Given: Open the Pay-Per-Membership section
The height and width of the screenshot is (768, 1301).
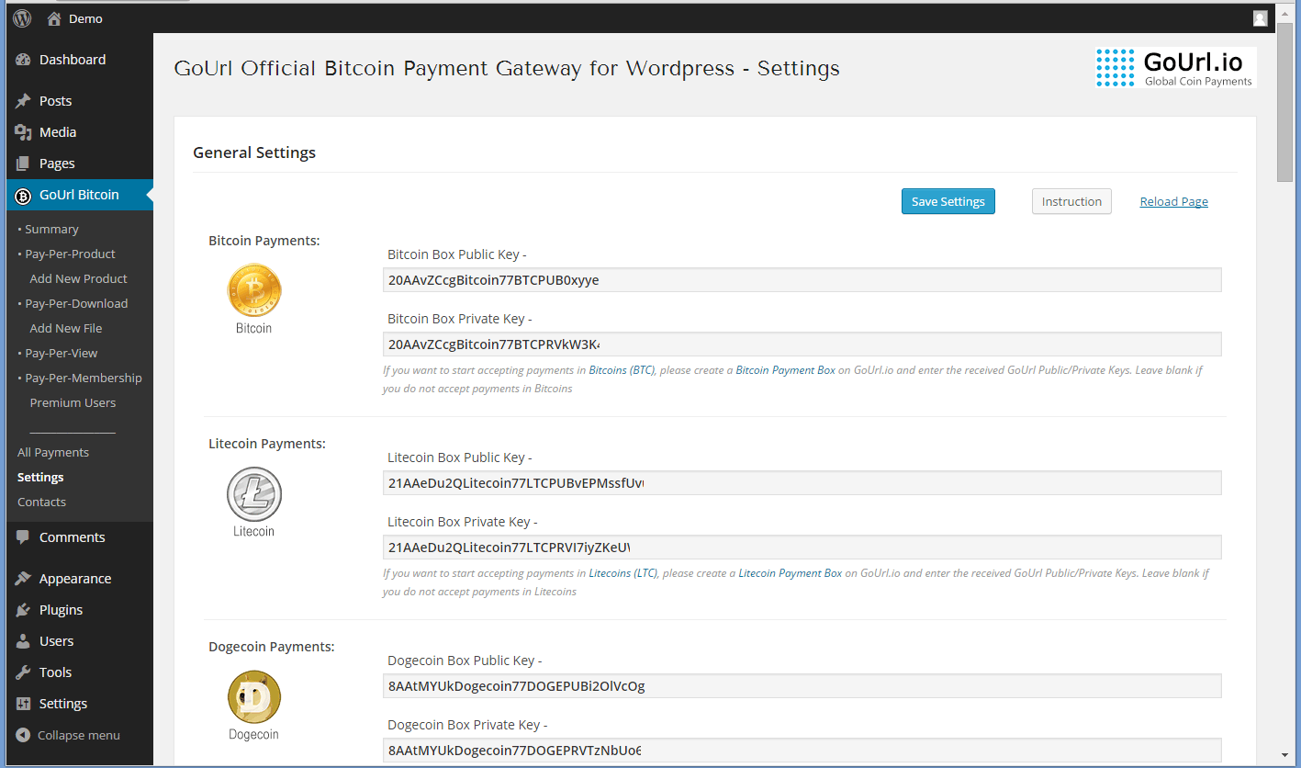Looking at the screenshot, I should (81, 378).
